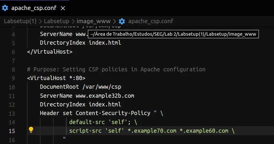
Task: Close the apache_csp.conf editor tab
Action: point(63,8)
